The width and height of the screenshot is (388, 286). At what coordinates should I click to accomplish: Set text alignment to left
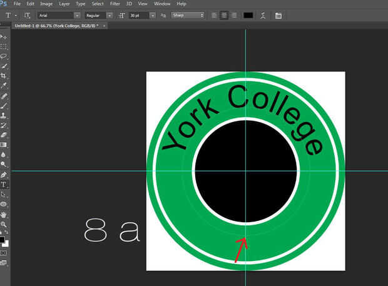pyautogui.click(x=214, y=15)
